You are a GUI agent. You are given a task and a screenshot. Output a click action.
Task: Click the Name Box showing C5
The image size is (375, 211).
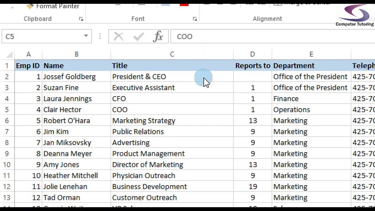[x=41, y=37]
